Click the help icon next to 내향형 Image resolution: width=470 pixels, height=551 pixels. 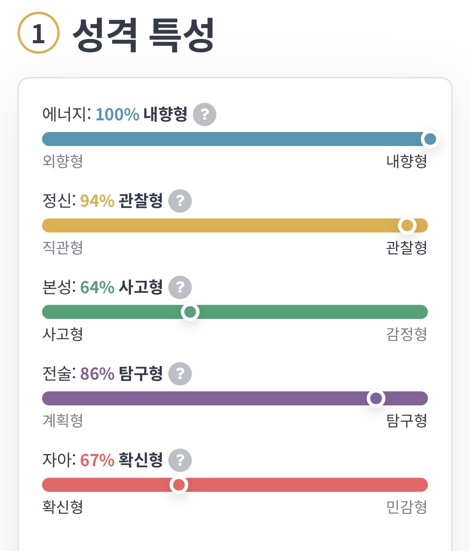click(x=205, y=114)
